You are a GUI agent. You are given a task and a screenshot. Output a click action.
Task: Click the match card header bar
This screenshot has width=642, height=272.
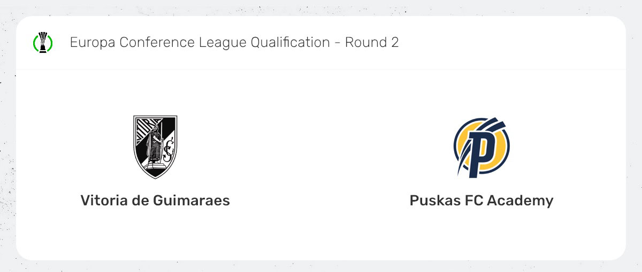(x=508, y=43)
